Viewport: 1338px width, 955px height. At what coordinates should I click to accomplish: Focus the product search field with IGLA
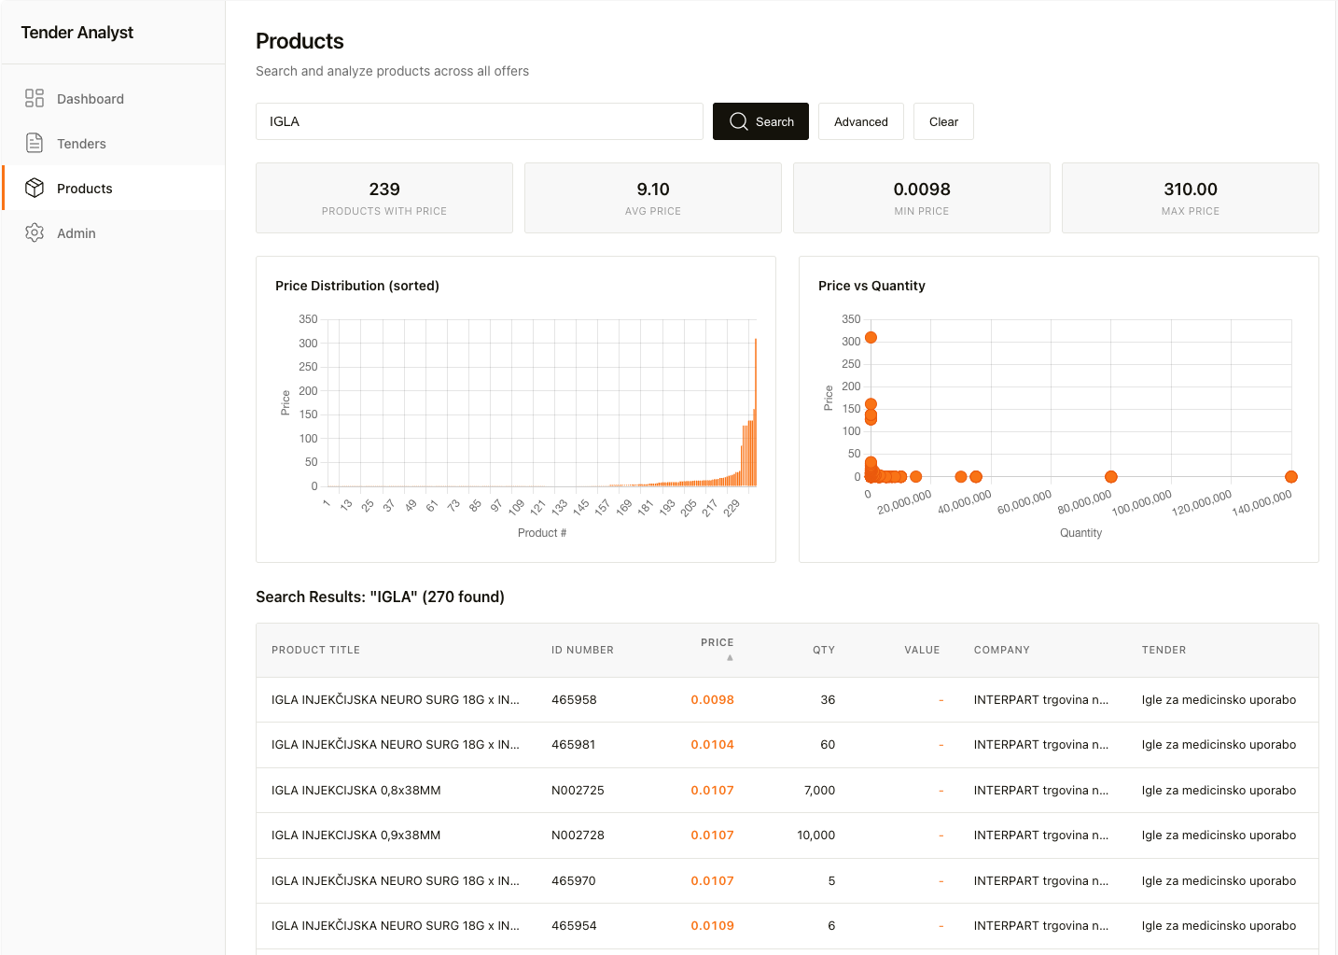(x=479, y=121)
